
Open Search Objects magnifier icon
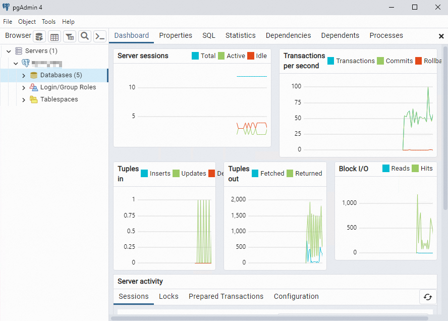[85, 36]
